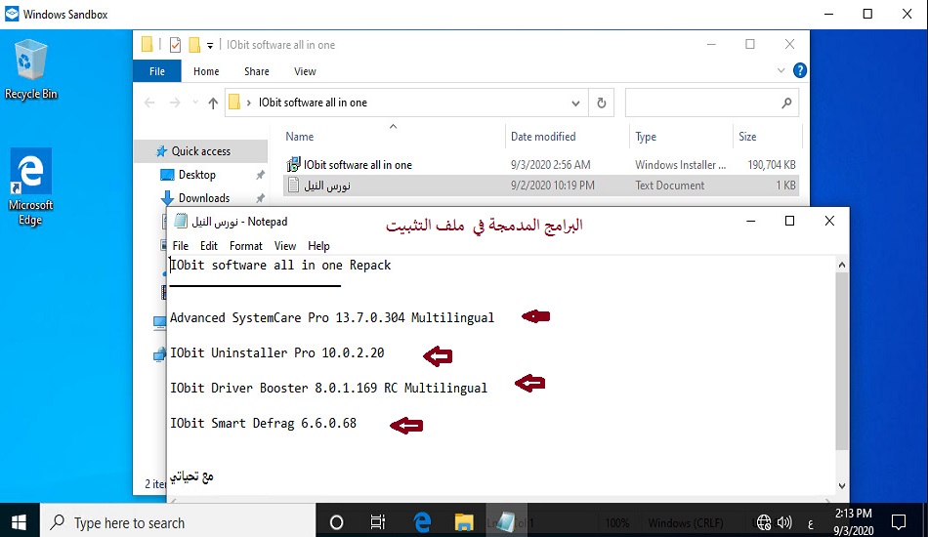The image size is (928, 537).
Task: Open the Explorer File tab
Action: [x=157, y=71]
